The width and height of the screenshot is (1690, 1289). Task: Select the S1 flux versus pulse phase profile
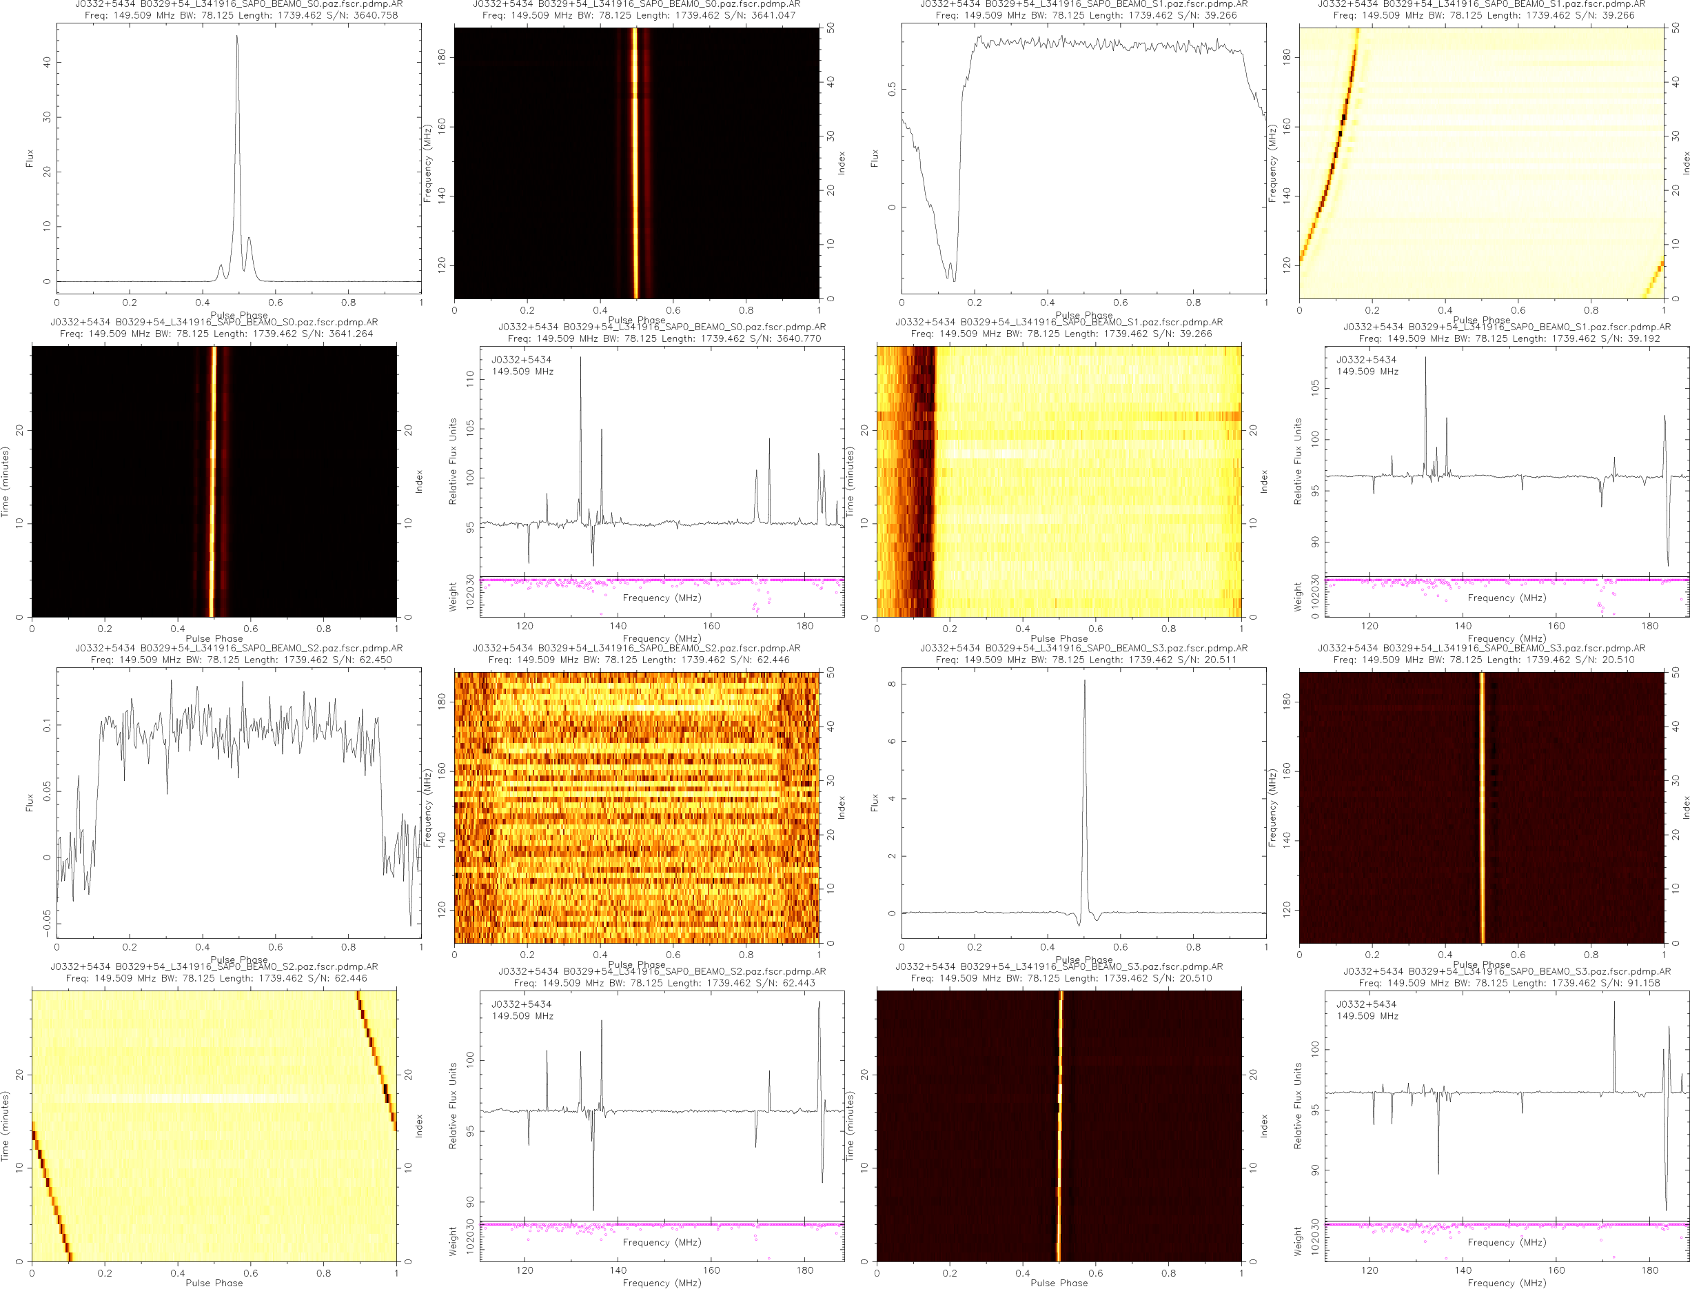1083,158
